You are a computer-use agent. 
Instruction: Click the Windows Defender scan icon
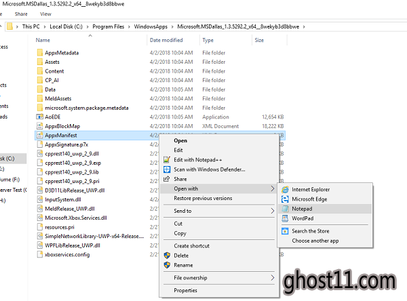tap(167, 169)
